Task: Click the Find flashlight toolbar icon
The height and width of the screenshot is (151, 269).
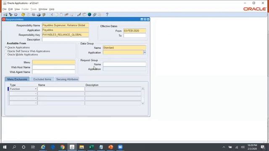Action: tap(11, 15)
